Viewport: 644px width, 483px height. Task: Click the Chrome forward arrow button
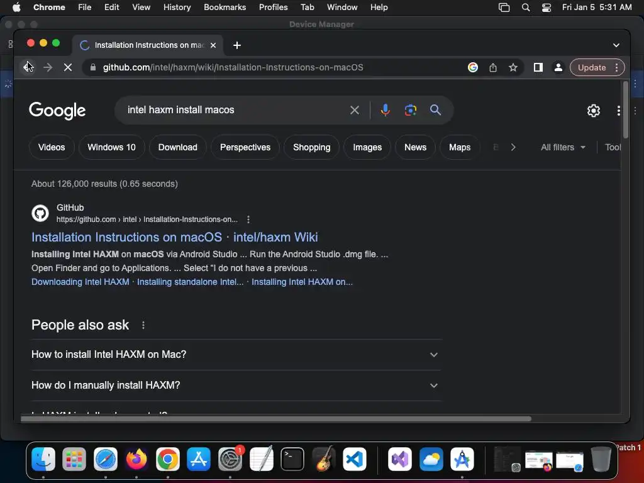[x=48, y=67]
